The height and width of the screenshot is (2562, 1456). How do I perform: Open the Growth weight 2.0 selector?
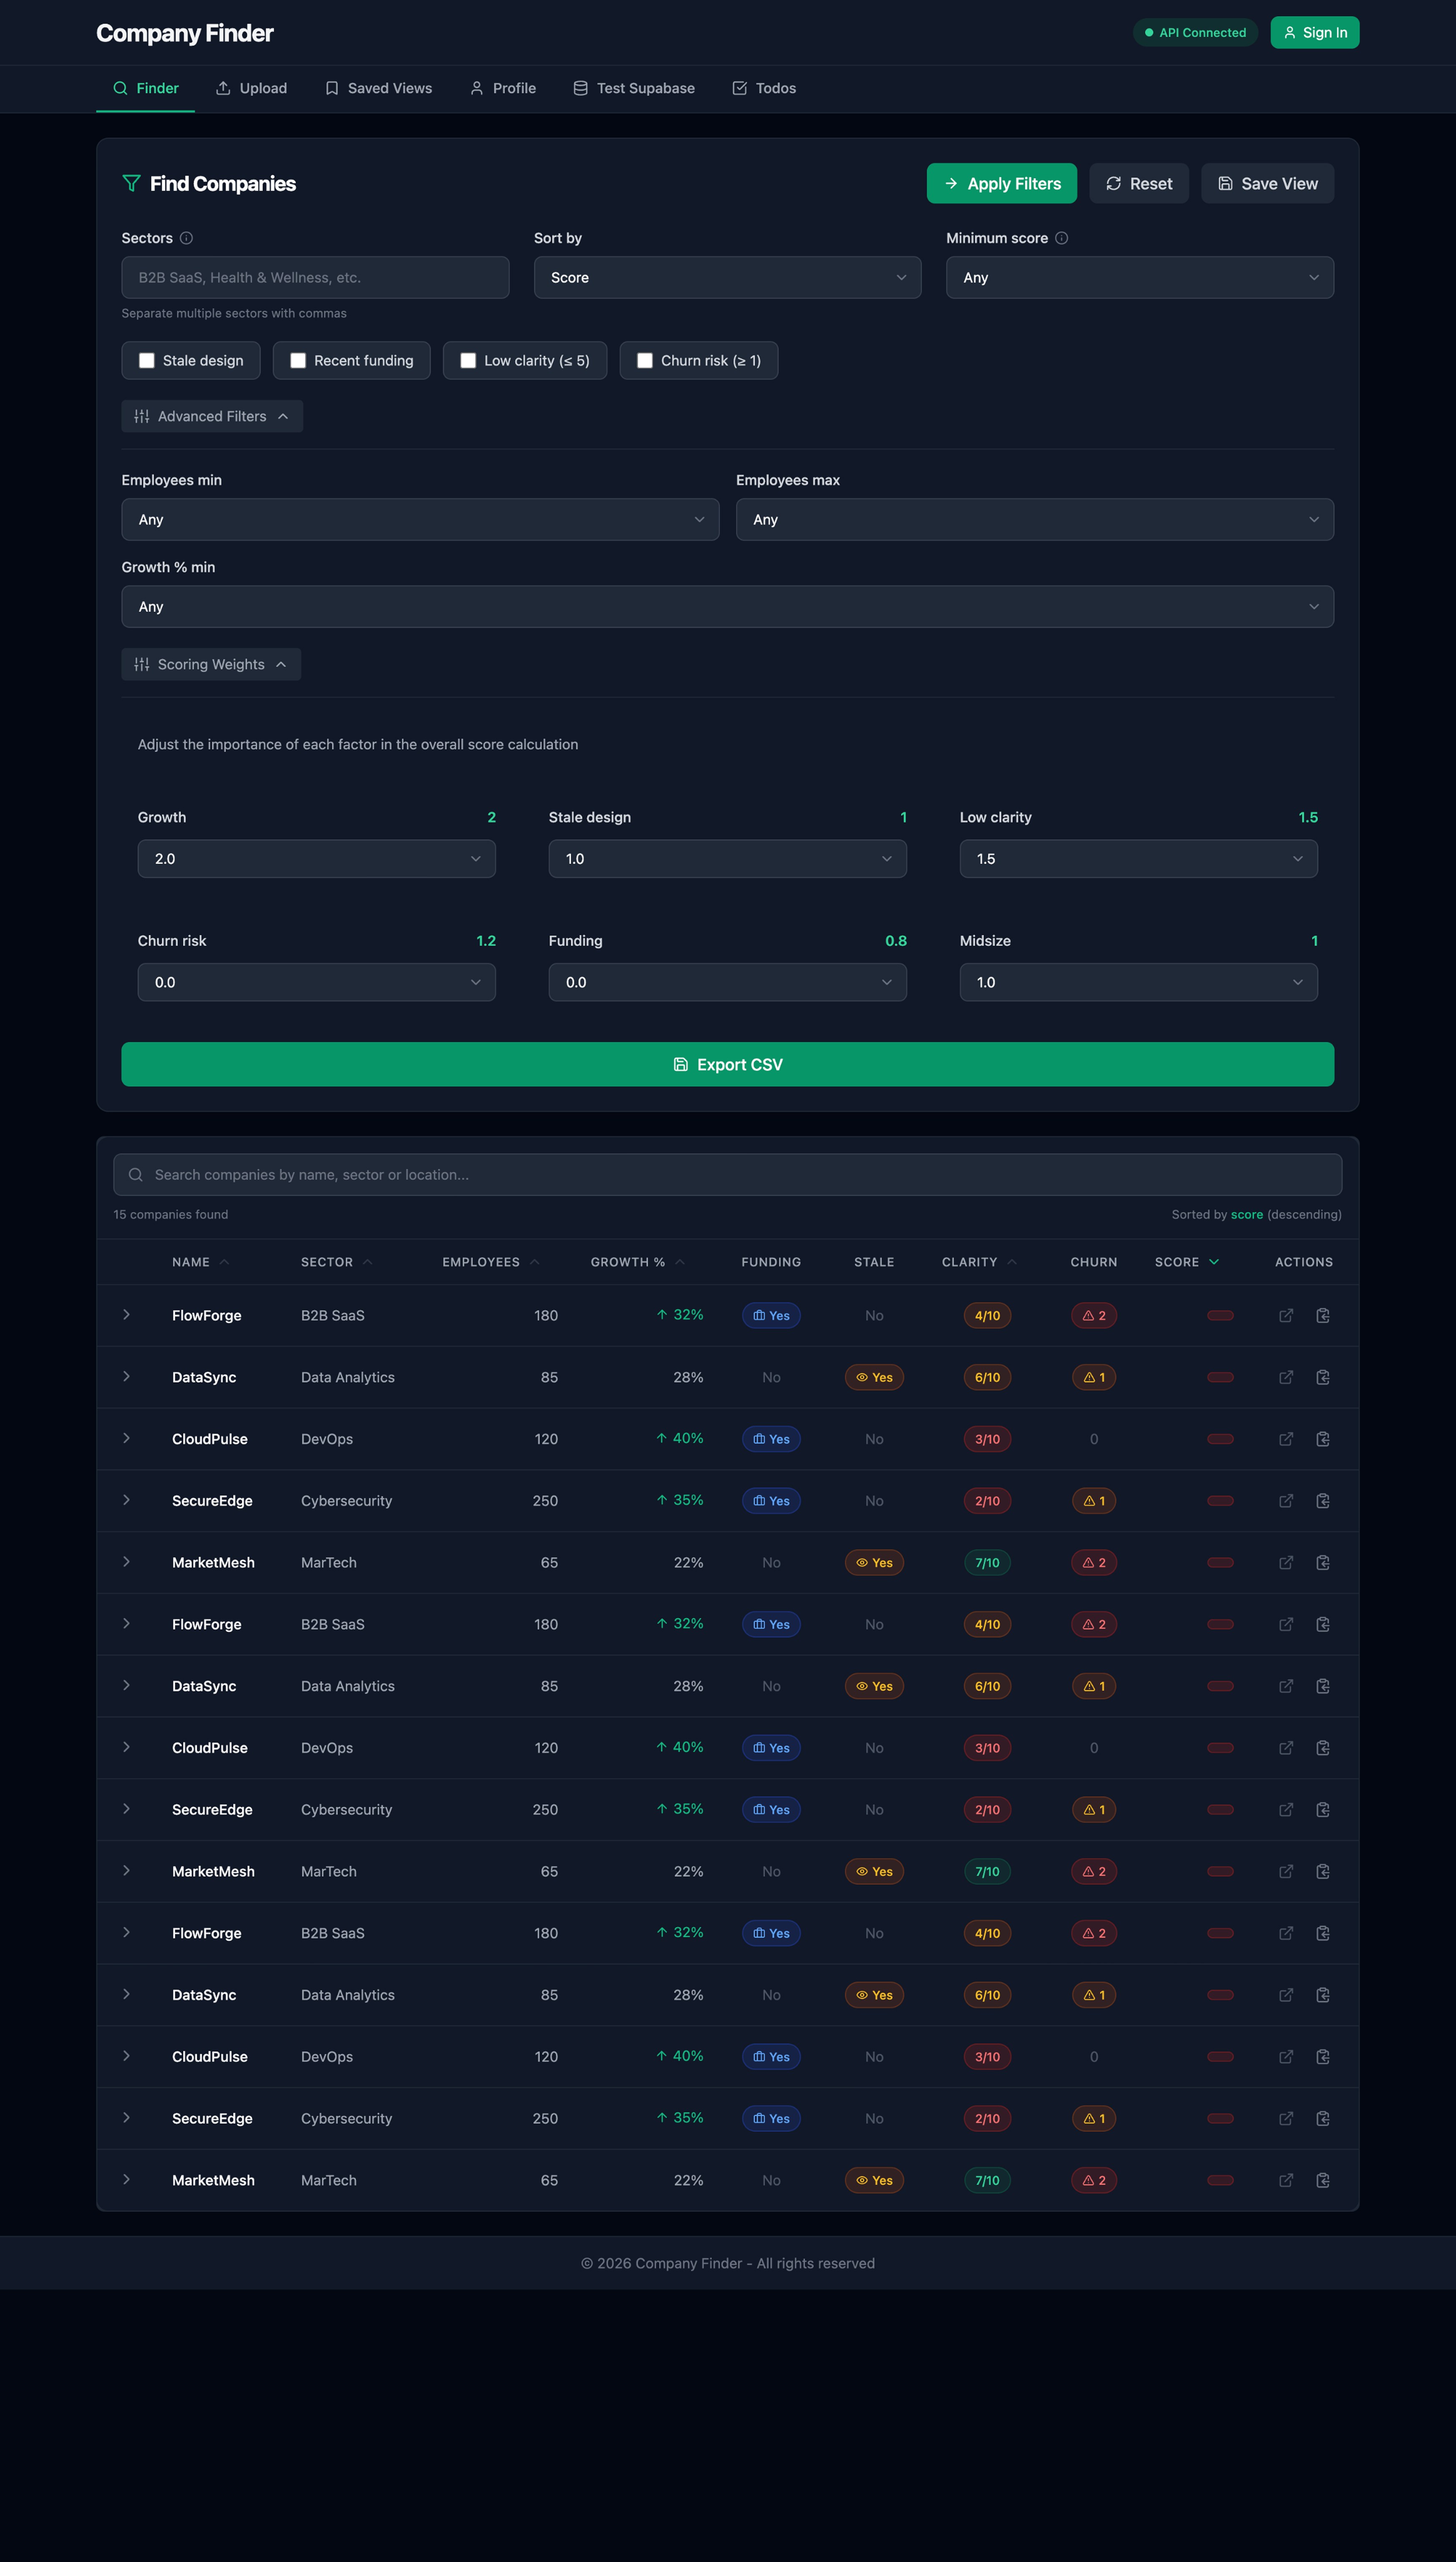[x=316, y=859]
